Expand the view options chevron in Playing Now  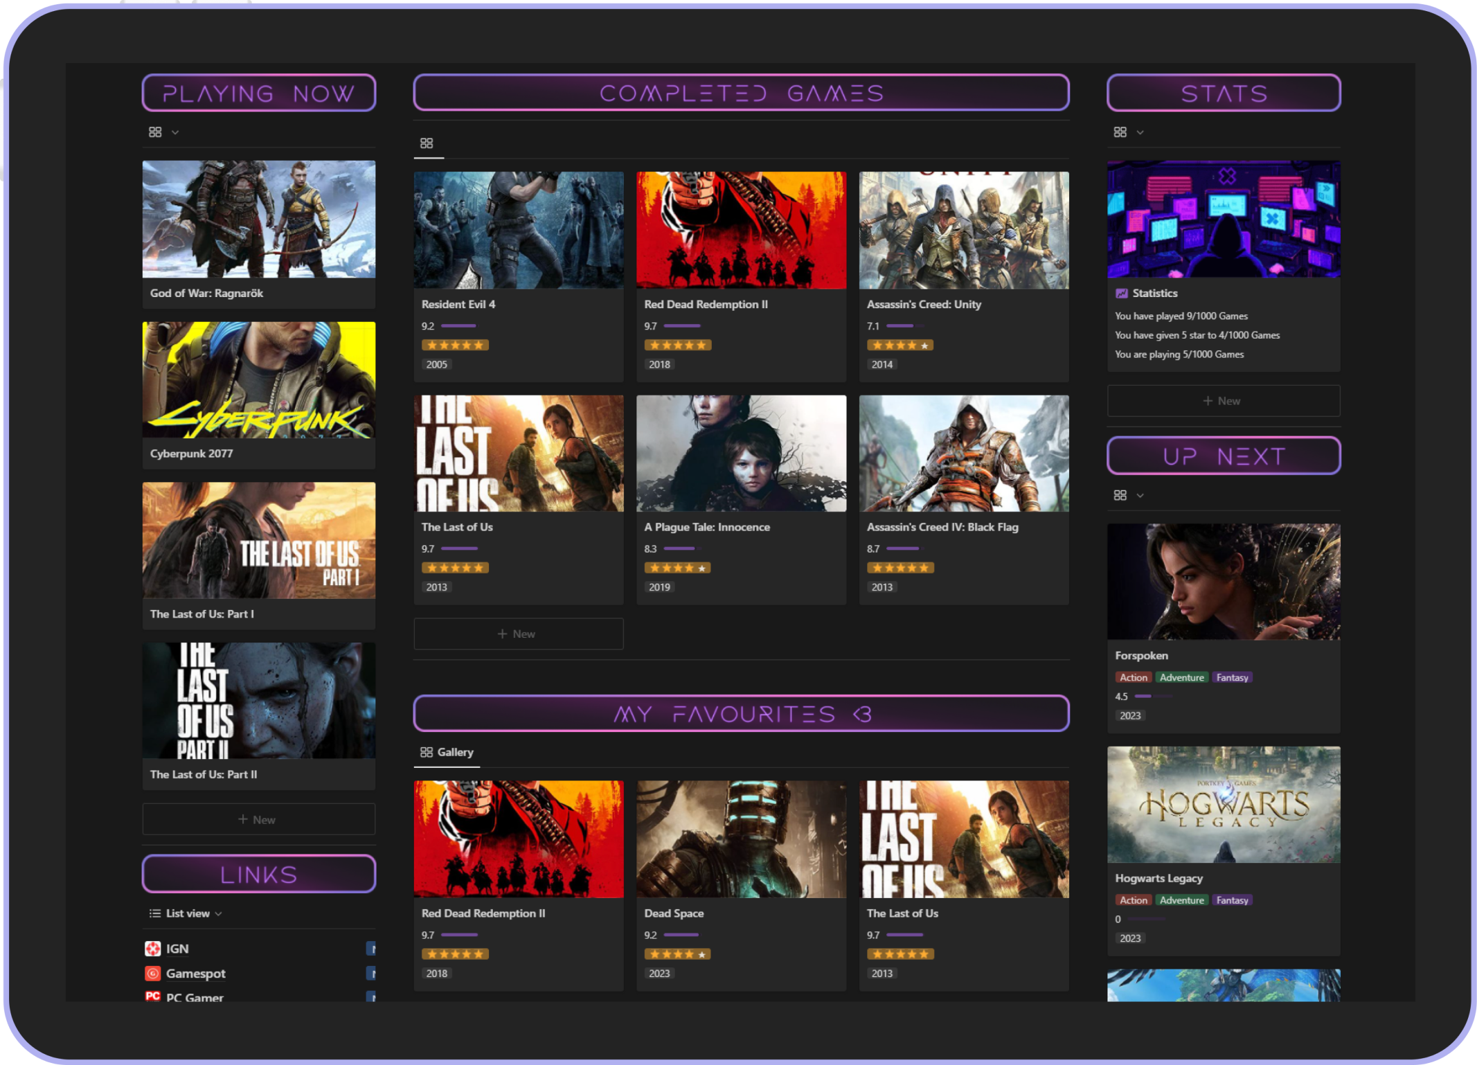tap(175, 132)
